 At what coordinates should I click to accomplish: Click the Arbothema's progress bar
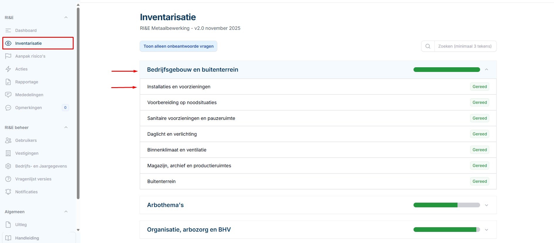(447, 205)
